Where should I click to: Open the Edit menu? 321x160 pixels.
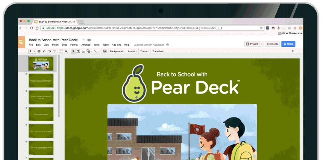(x=38, y=45)
